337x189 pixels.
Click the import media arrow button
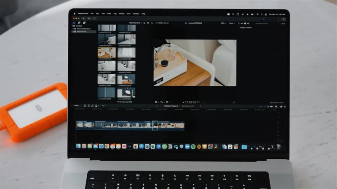pyautogui.click(x=83, y=18)
